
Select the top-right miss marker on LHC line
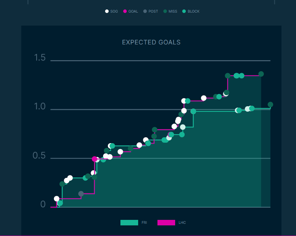pyautogui.click(x=261, y=74)
